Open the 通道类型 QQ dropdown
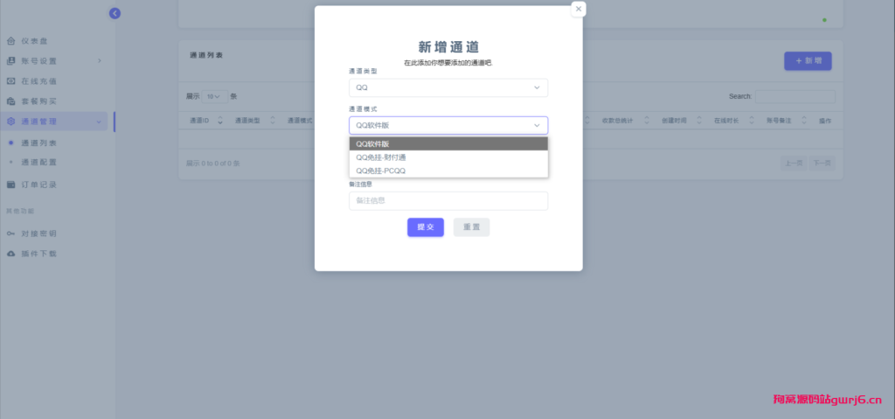The height and width of the screenshot is (419, 895). point(448,87)
